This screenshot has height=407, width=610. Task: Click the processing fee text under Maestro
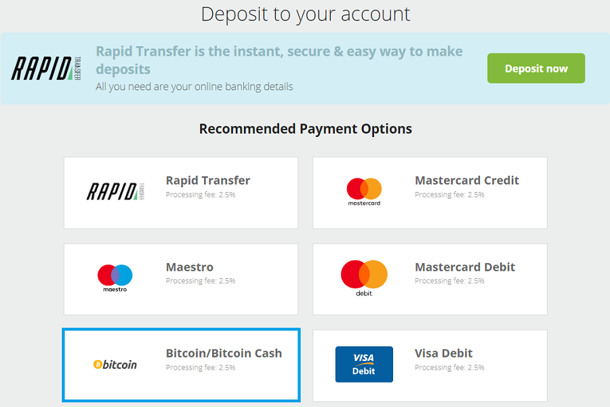click(201, 281)
